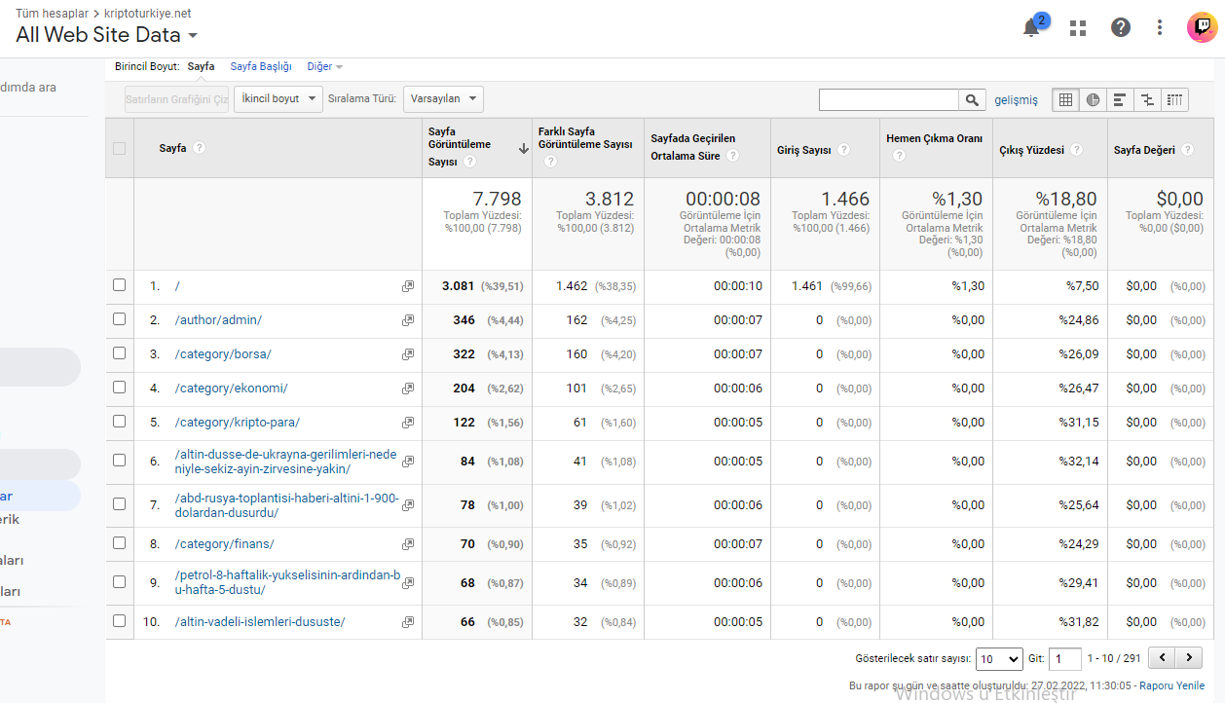Toggle the select-all header checkbox
This screenshot has width=1225, height=703.
pos(119,148)
